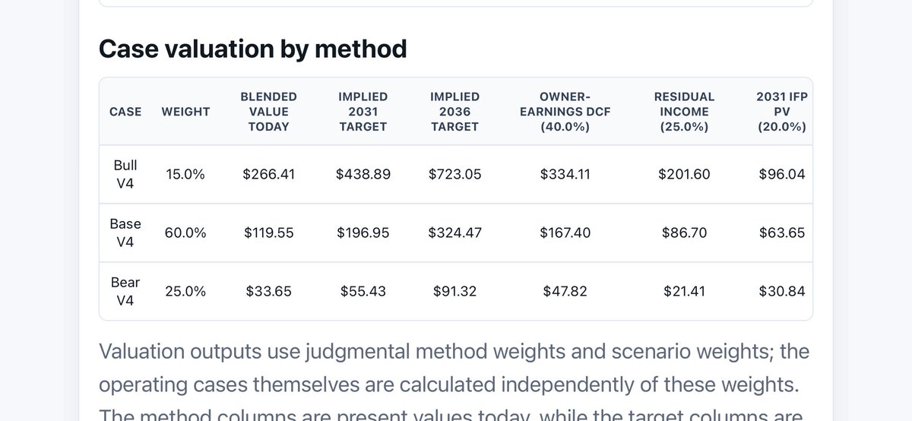
Task: Click Bear 2036 target $91.32 cell
Action: coord(454,291)
